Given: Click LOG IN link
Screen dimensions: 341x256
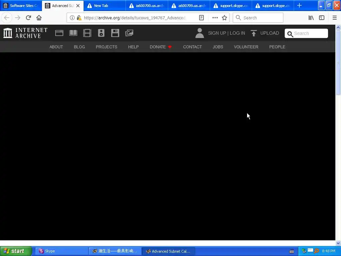Looking at the screenshot, I should (x=237, y=33).
